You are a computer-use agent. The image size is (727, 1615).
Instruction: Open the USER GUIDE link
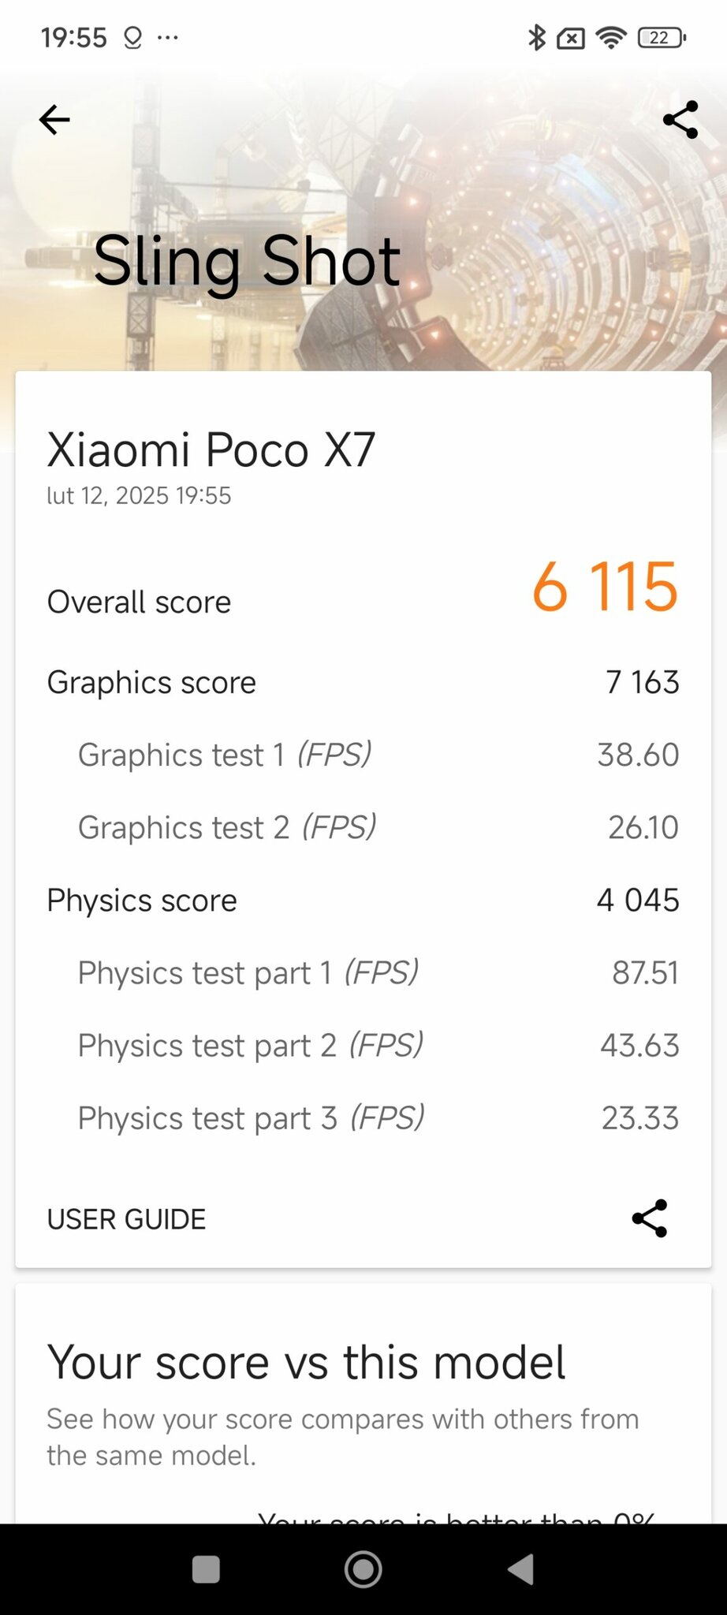(126, 1219)
